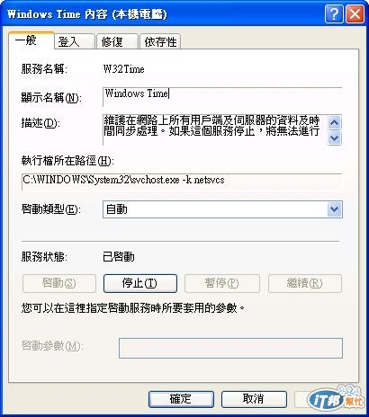The width and height of the screenshot is (369, 417).
Task: Click the svchost.exe executable path field
Action: [x=182, y=181]
